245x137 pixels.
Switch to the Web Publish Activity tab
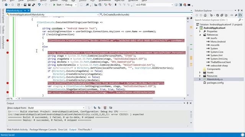tap(17, 129)
